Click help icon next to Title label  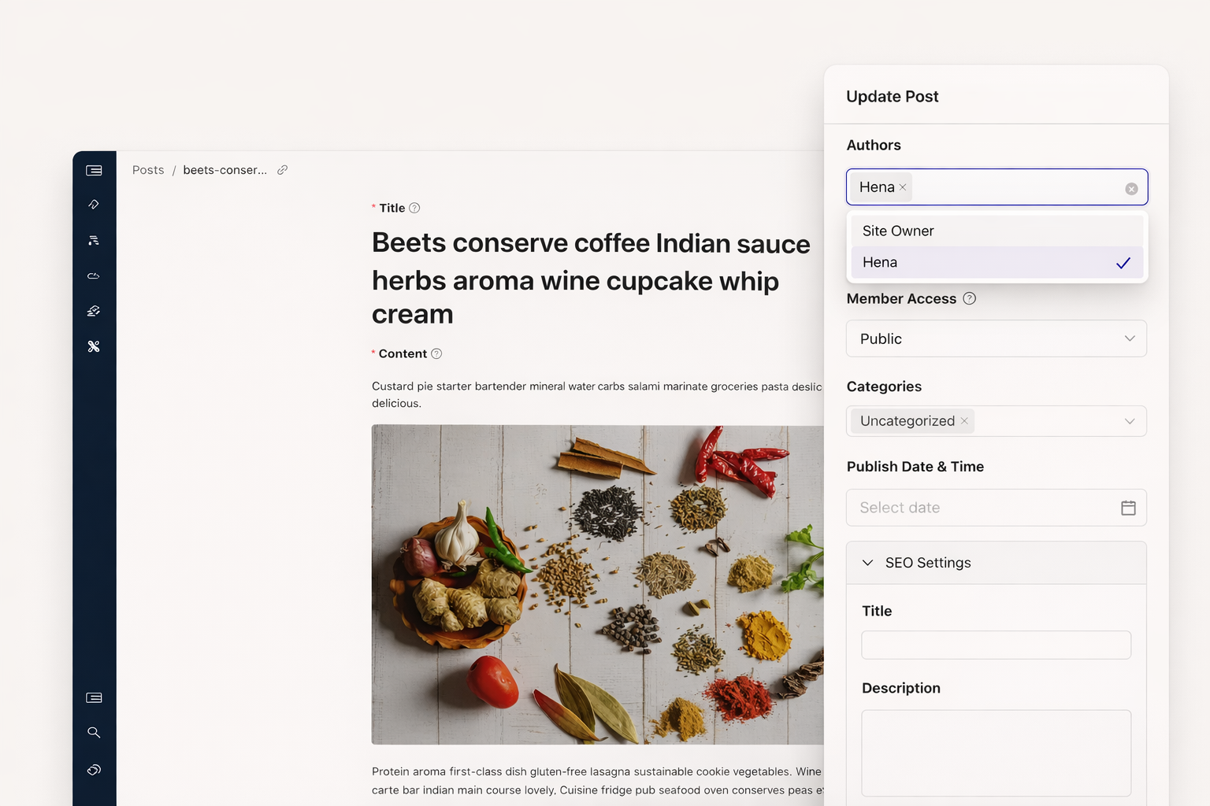(414, 208)
